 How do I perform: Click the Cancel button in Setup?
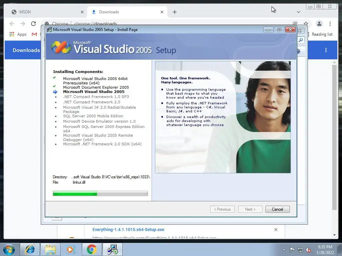tap(278, 209)
